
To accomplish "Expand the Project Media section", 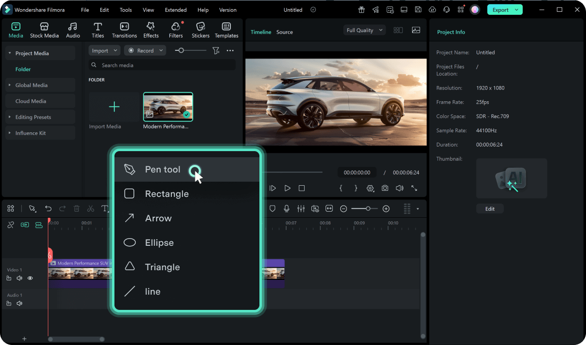I will (x=10, y=53).
